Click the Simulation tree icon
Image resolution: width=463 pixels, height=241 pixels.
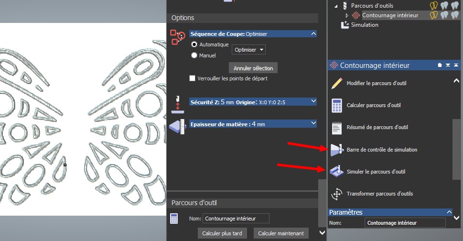click(345, 25)
